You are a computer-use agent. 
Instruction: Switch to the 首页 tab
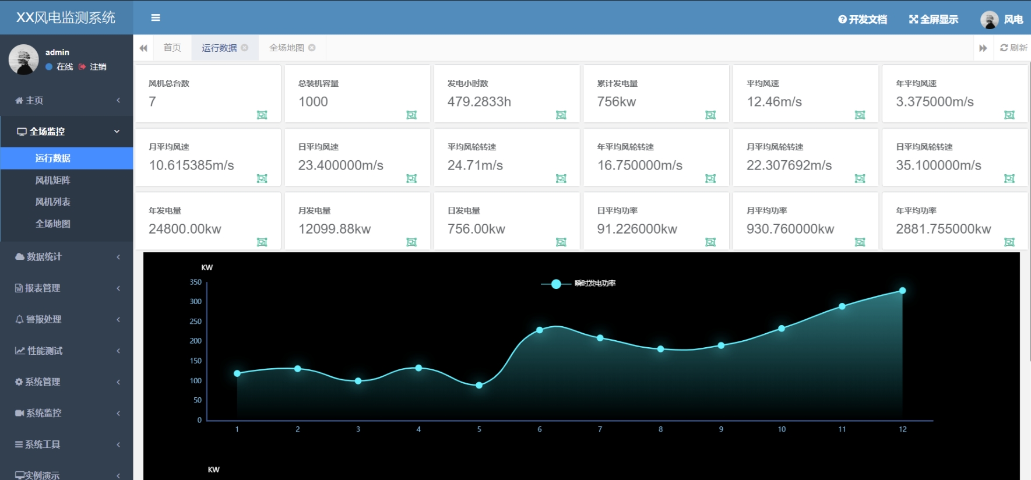click(172, 48)
